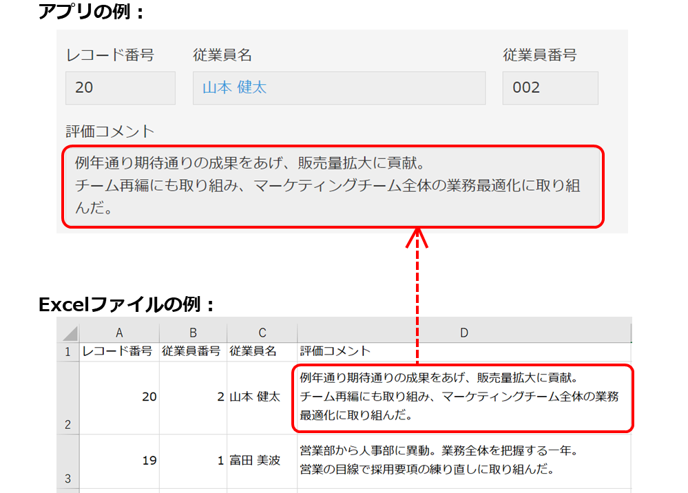This screenshot has height=493, width=688.
Task: Select Excel column header A
Action: click(119, 331)
